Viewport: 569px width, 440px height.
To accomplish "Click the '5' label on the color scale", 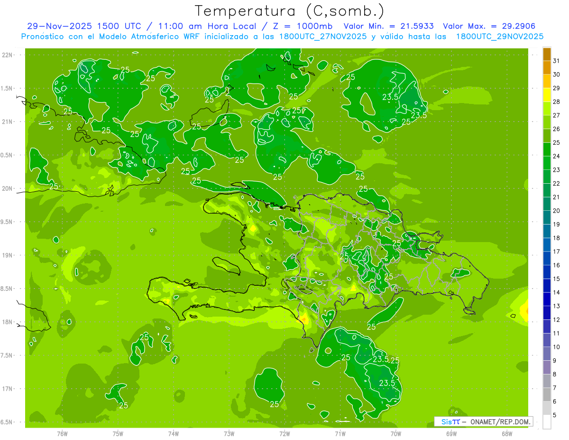I will [555, 415].
